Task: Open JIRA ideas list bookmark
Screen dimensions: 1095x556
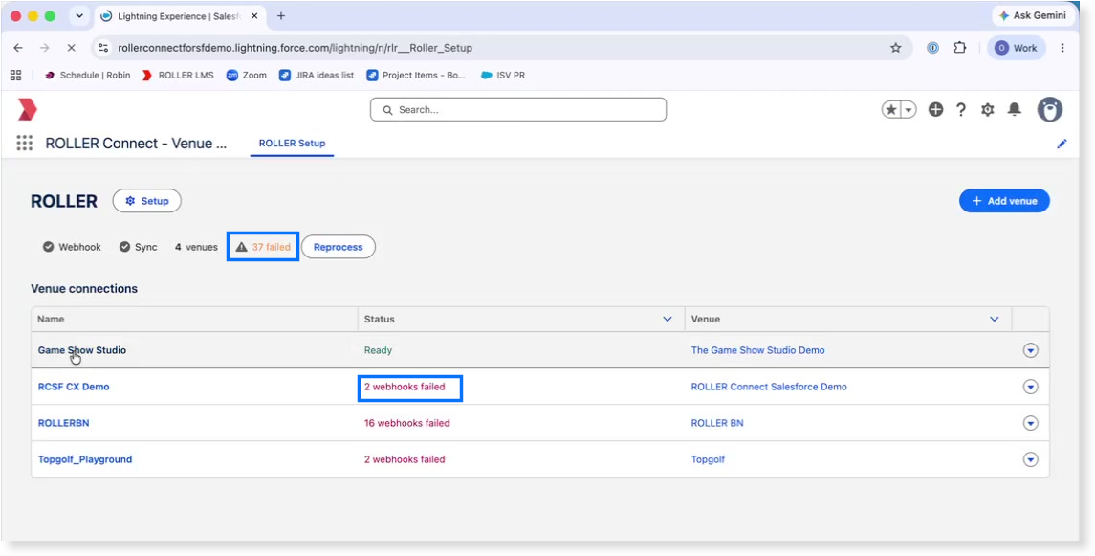Action: click(x=317, y=75)
